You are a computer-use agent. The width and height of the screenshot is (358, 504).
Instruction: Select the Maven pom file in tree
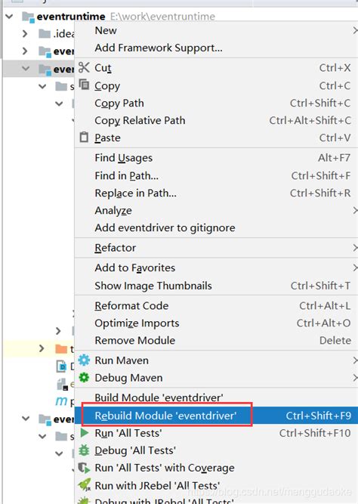(64, 401)
